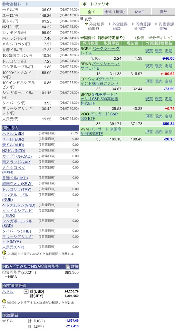Image resolution: width=176 pixels, height=330 pixels.
Task: Click 定期 for VOO
Action: (168, 116)
